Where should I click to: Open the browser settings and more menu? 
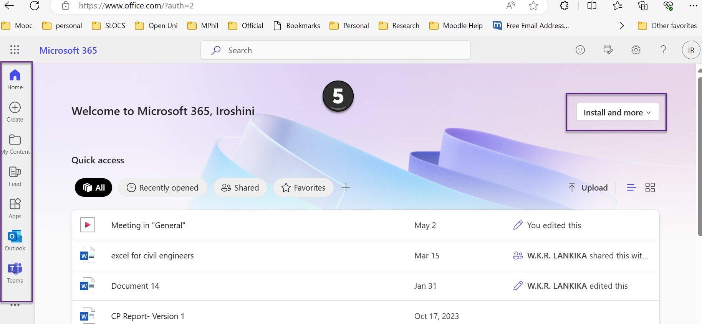[693, 5]
